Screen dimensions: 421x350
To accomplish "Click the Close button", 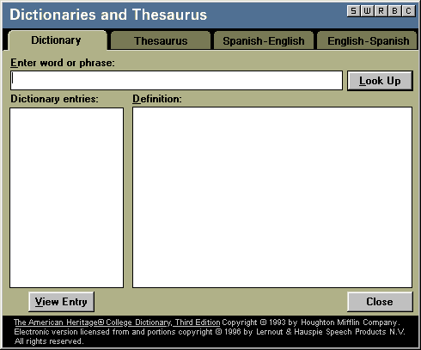I will point(380,302).
